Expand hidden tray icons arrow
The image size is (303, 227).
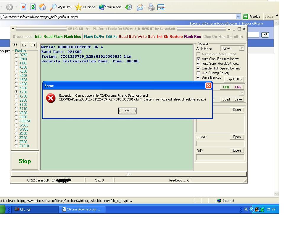coord(252,210)
